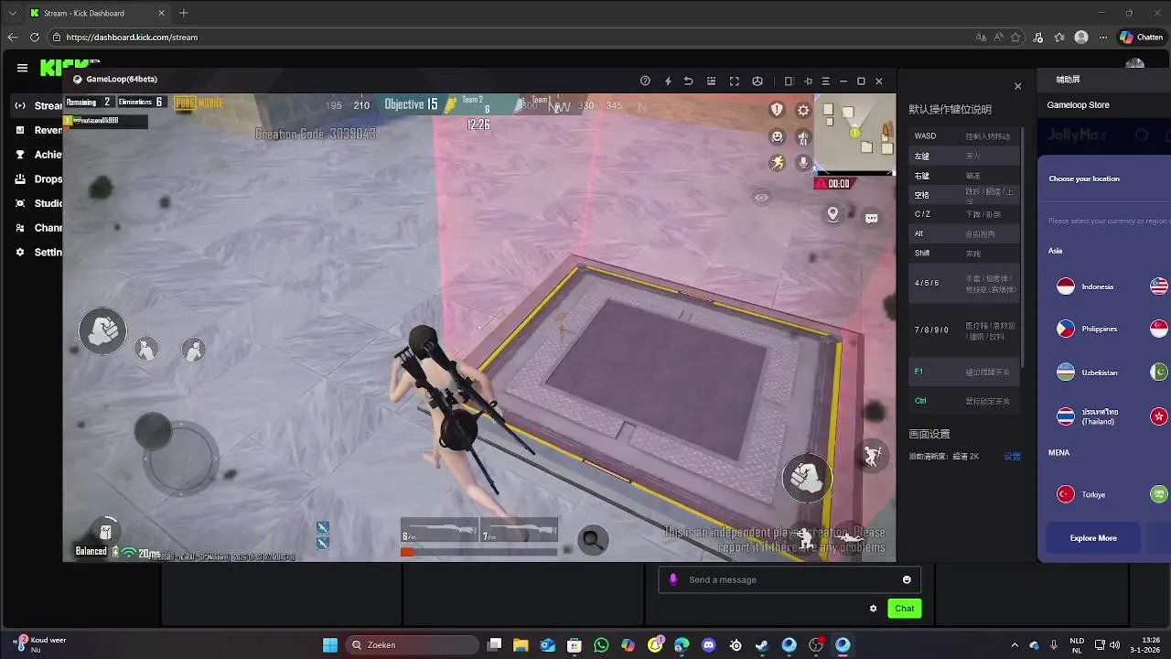Screen dimensions: 1171x659
Task: Toggle the in-game microphone
Action: tap(803, 163)
